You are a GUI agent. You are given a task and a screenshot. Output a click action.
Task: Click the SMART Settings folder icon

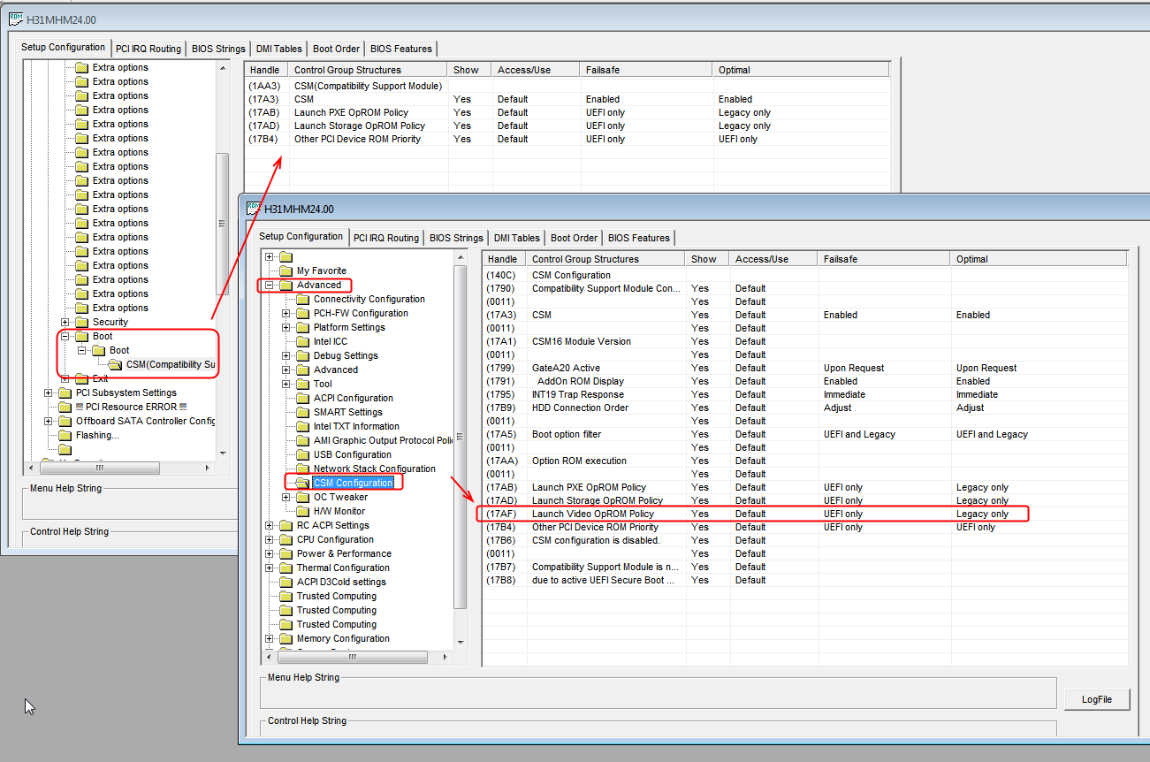[x=303, y=412]
